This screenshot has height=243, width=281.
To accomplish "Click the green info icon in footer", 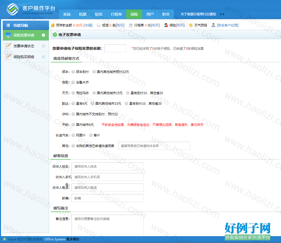I will coord(5,239).
